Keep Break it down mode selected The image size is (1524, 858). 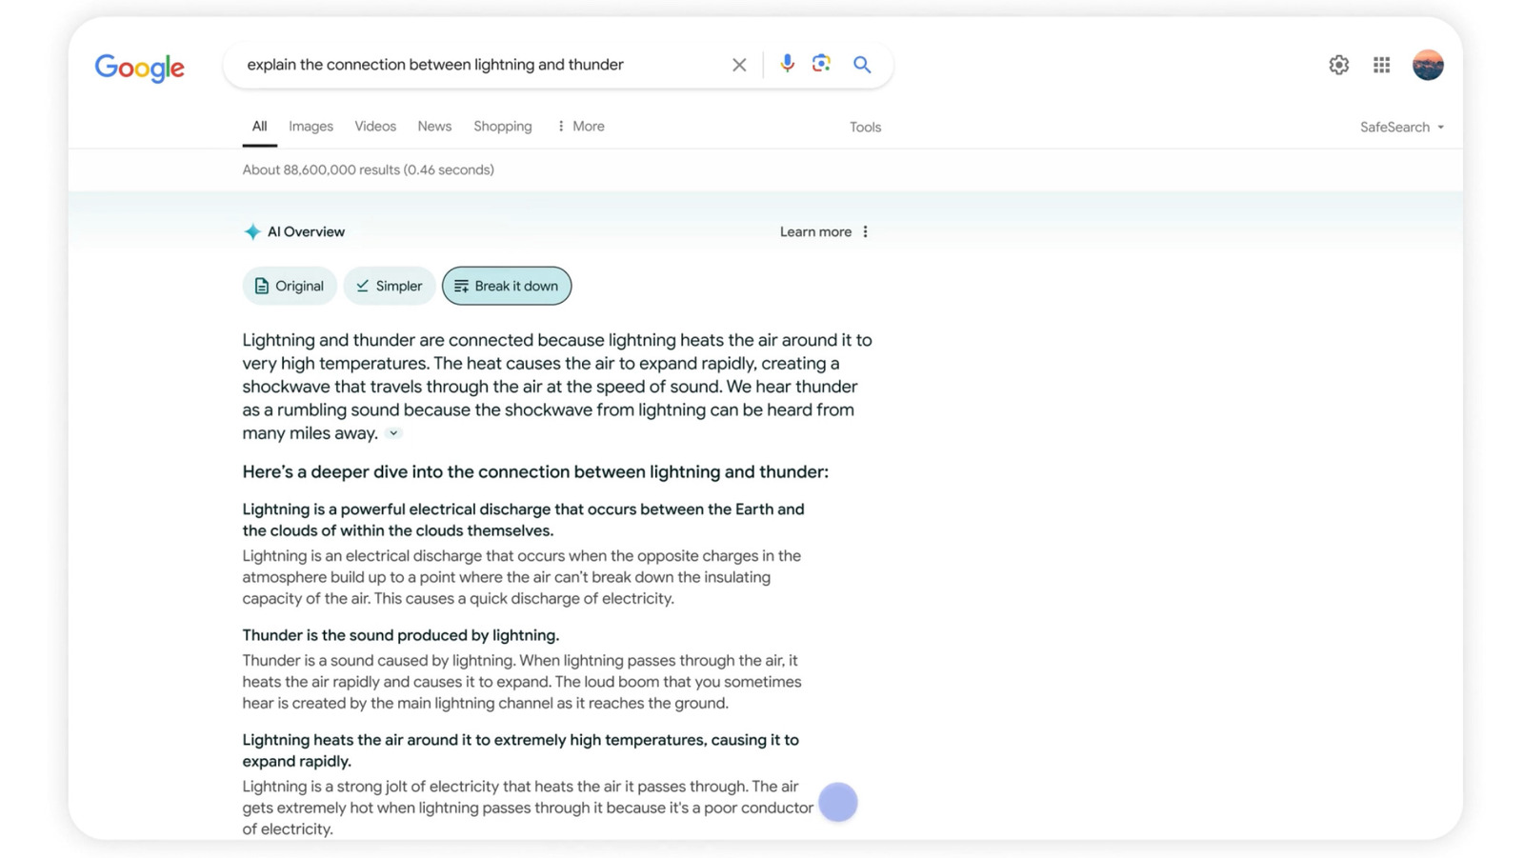(x=507, y=286)
